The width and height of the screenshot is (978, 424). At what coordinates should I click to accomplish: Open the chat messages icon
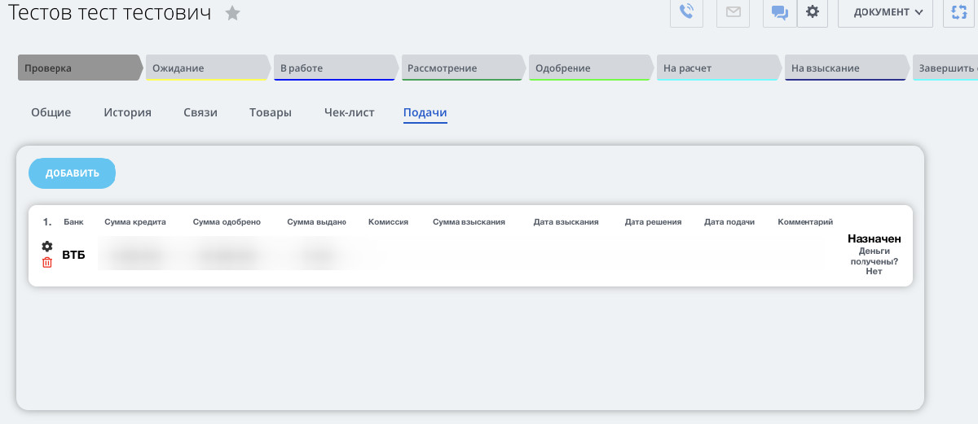[780, 12]
